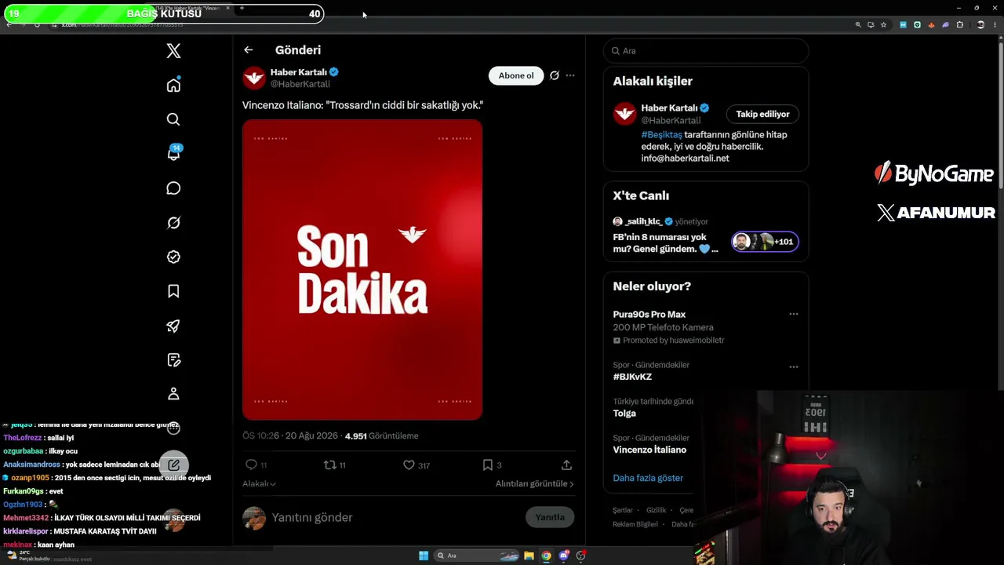Viewport: 1004px width, 565px height.
Task: Open the Messages chat bubble icon
Action: point(173,188)
